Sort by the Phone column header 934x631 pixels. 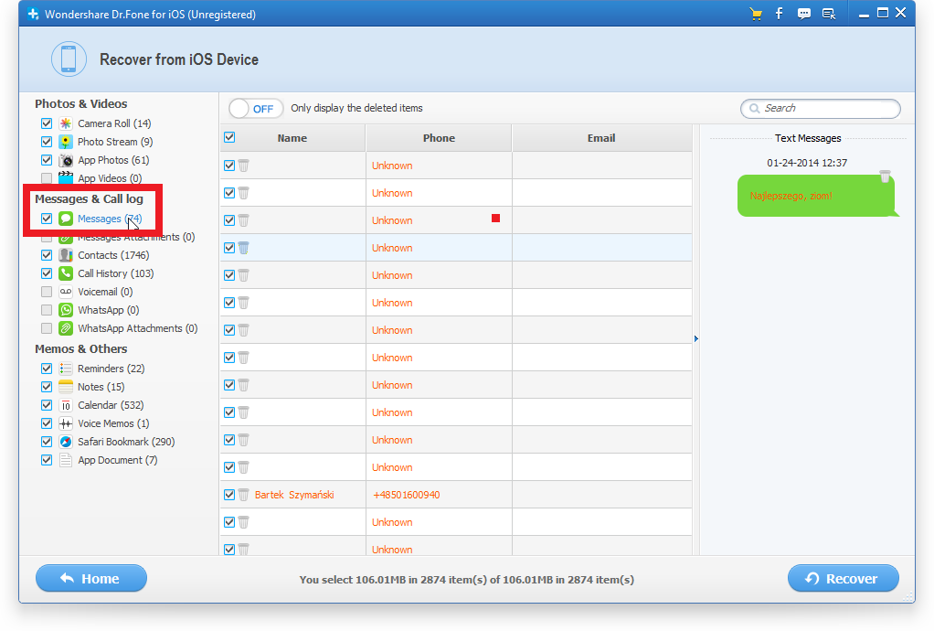[439, 138]
